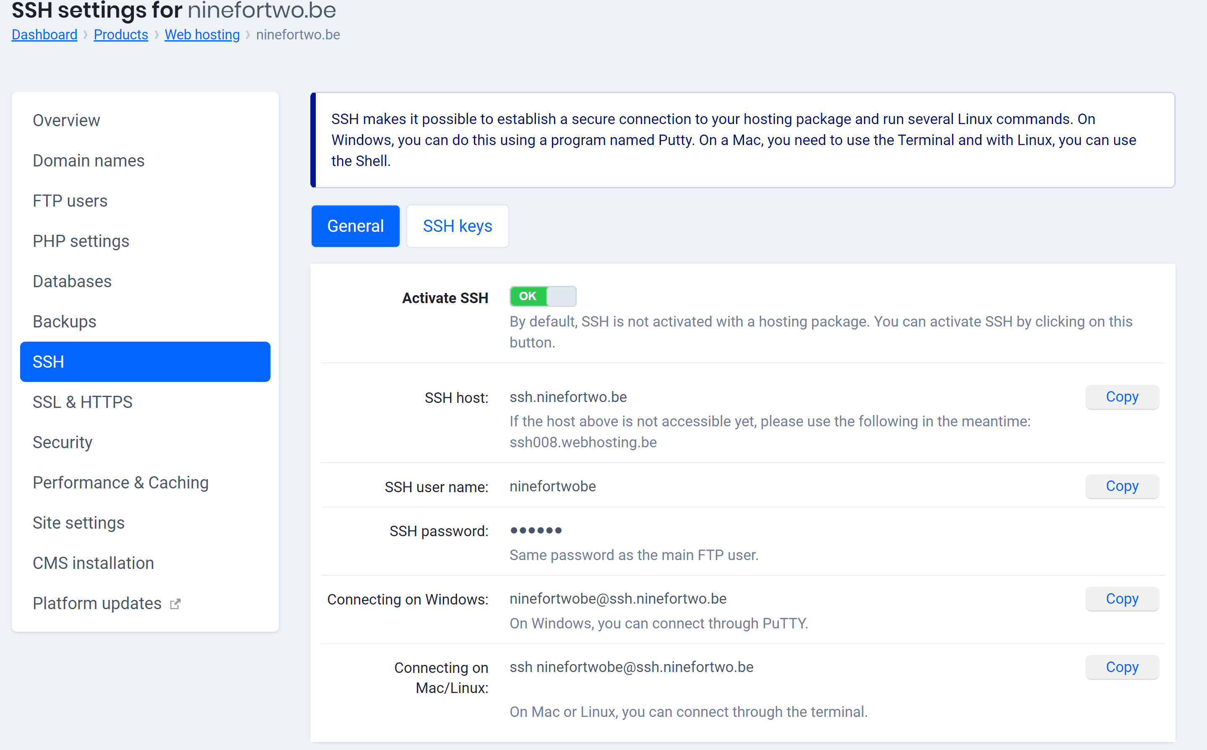Go to Performance & Caching
The width and height of the screenshot is (1207, 750).
[120, 483]
